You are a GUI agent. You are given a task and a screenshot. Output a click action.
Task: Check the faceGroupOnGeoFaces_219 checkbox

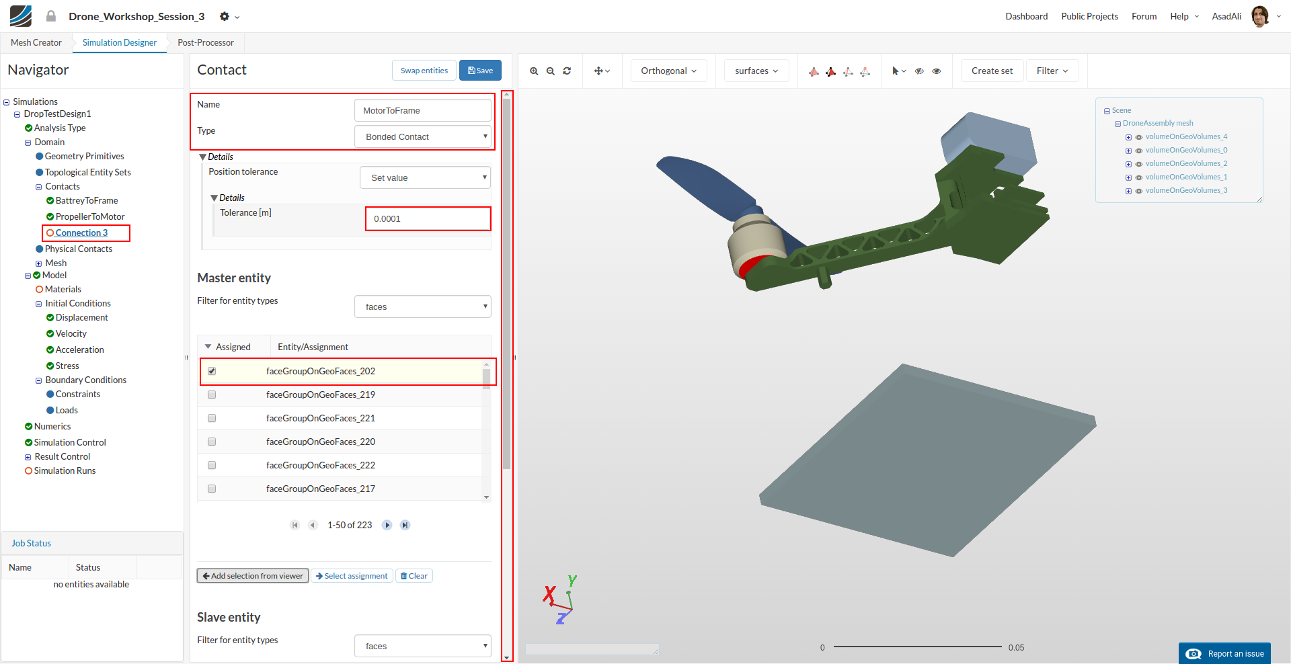coord(212,395)
